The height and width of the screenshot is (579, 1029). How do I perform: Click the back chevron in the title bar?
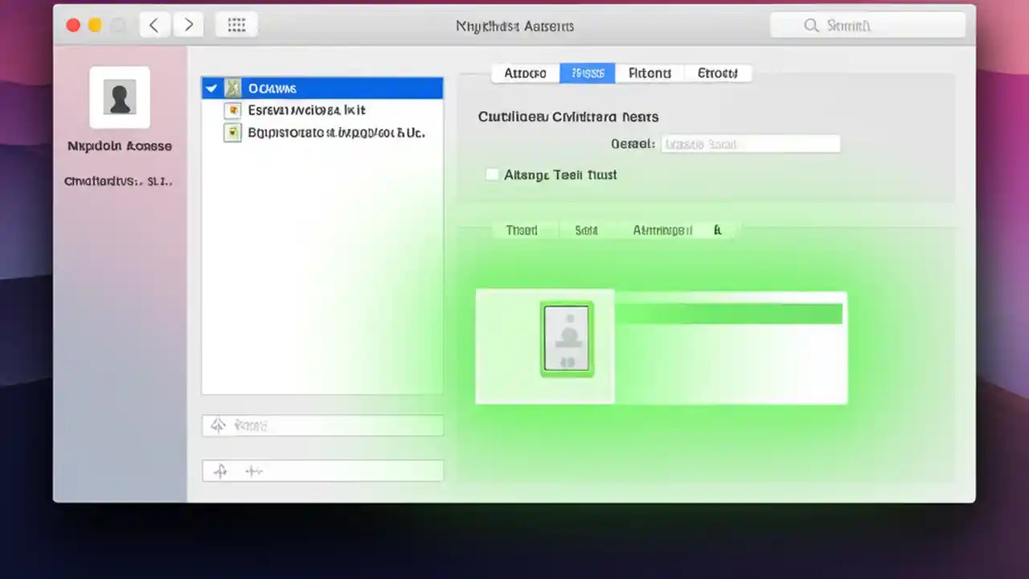click(154, 24)
